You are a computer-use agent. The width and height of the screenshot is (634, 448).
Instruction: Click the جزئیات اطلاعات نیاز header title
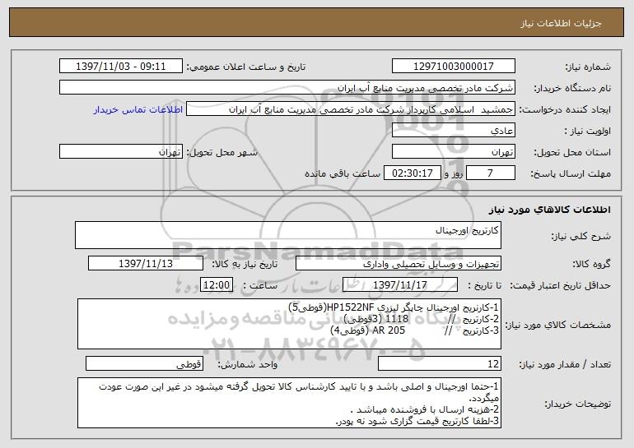(x=561, y=23)
